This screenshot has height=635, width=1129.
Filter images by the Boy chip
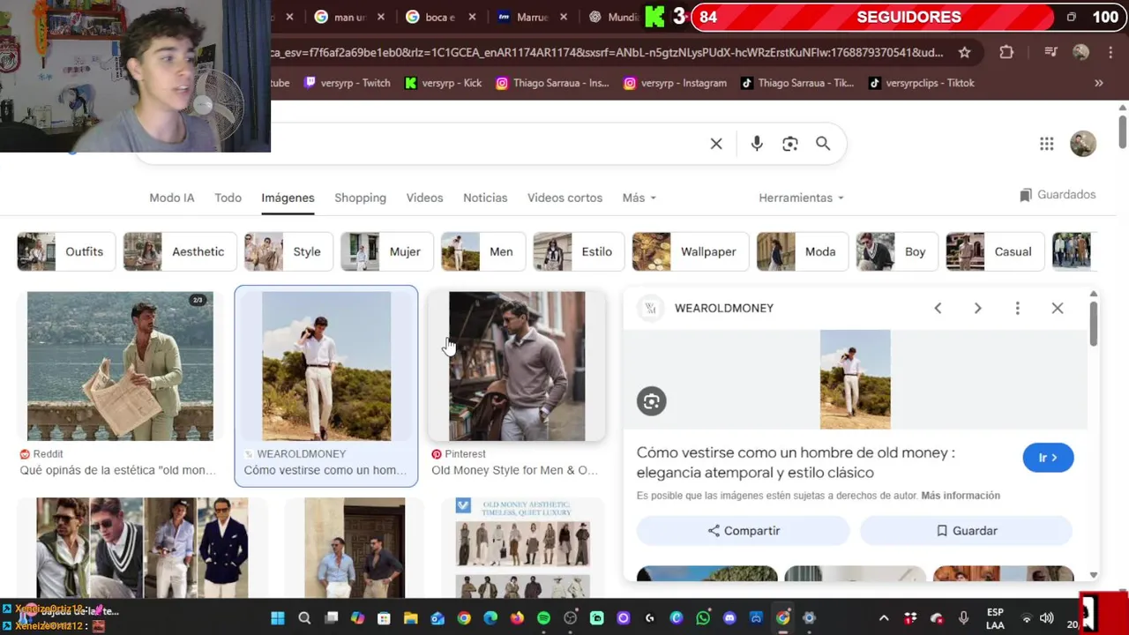(895, 252)
